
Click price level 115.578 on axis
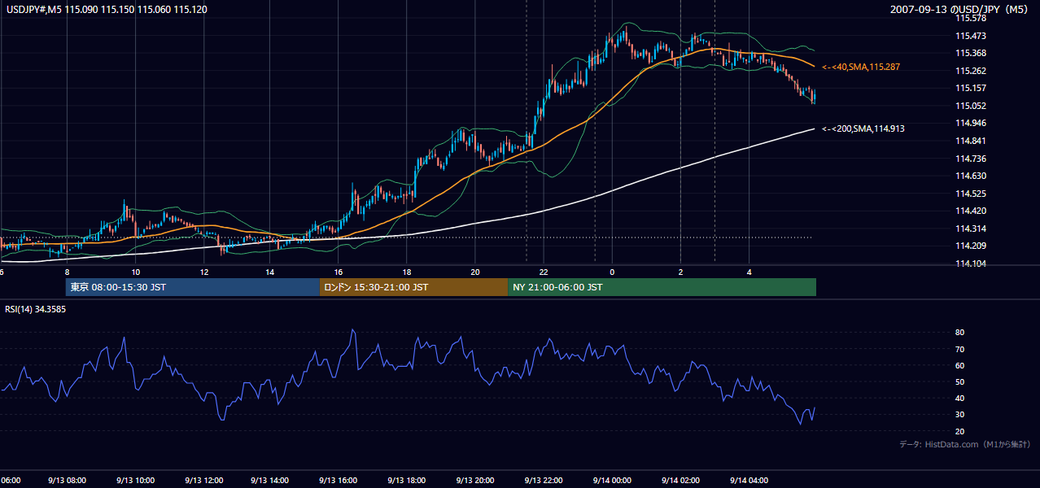[x=970, y=18]
